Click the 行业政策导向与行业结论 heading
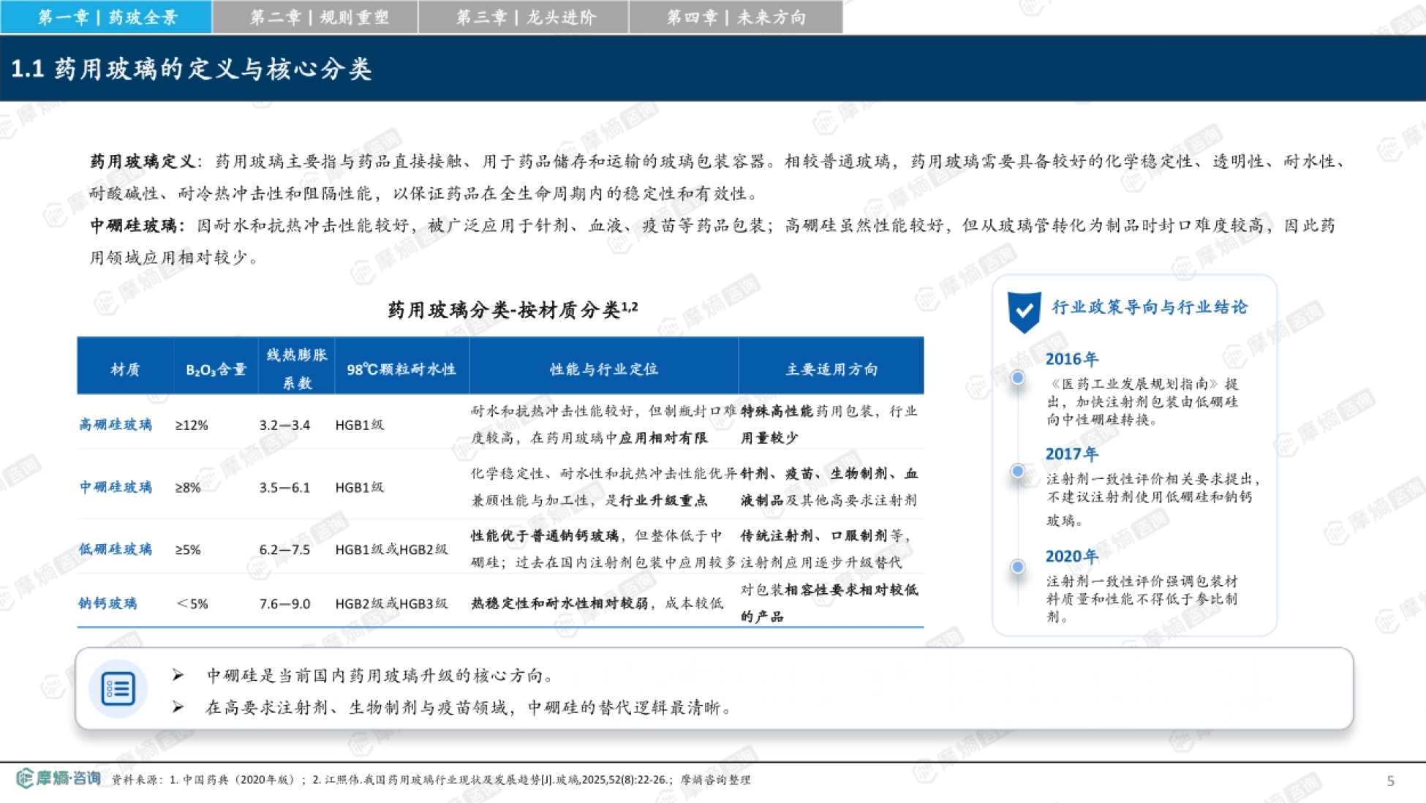The width and height of the screenshot is (1426, 803). 1150,307
